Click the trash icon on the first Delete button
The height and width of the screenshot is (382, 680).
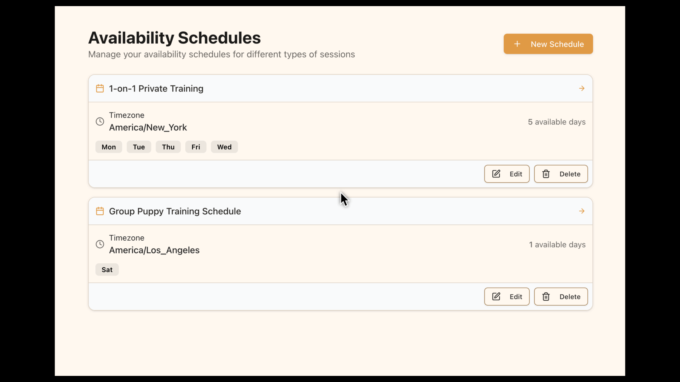coord(546,174)
